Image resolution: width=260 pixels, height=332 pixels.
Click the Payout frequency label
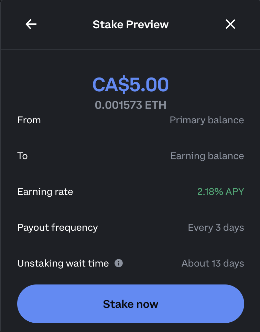[x=57, y=228]
